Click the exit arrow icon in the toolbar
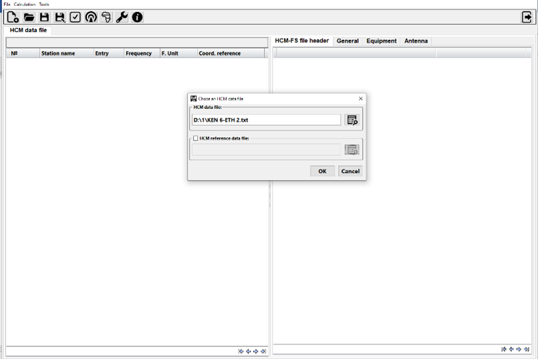Screen dimensions: 538x359 (527, 17)
